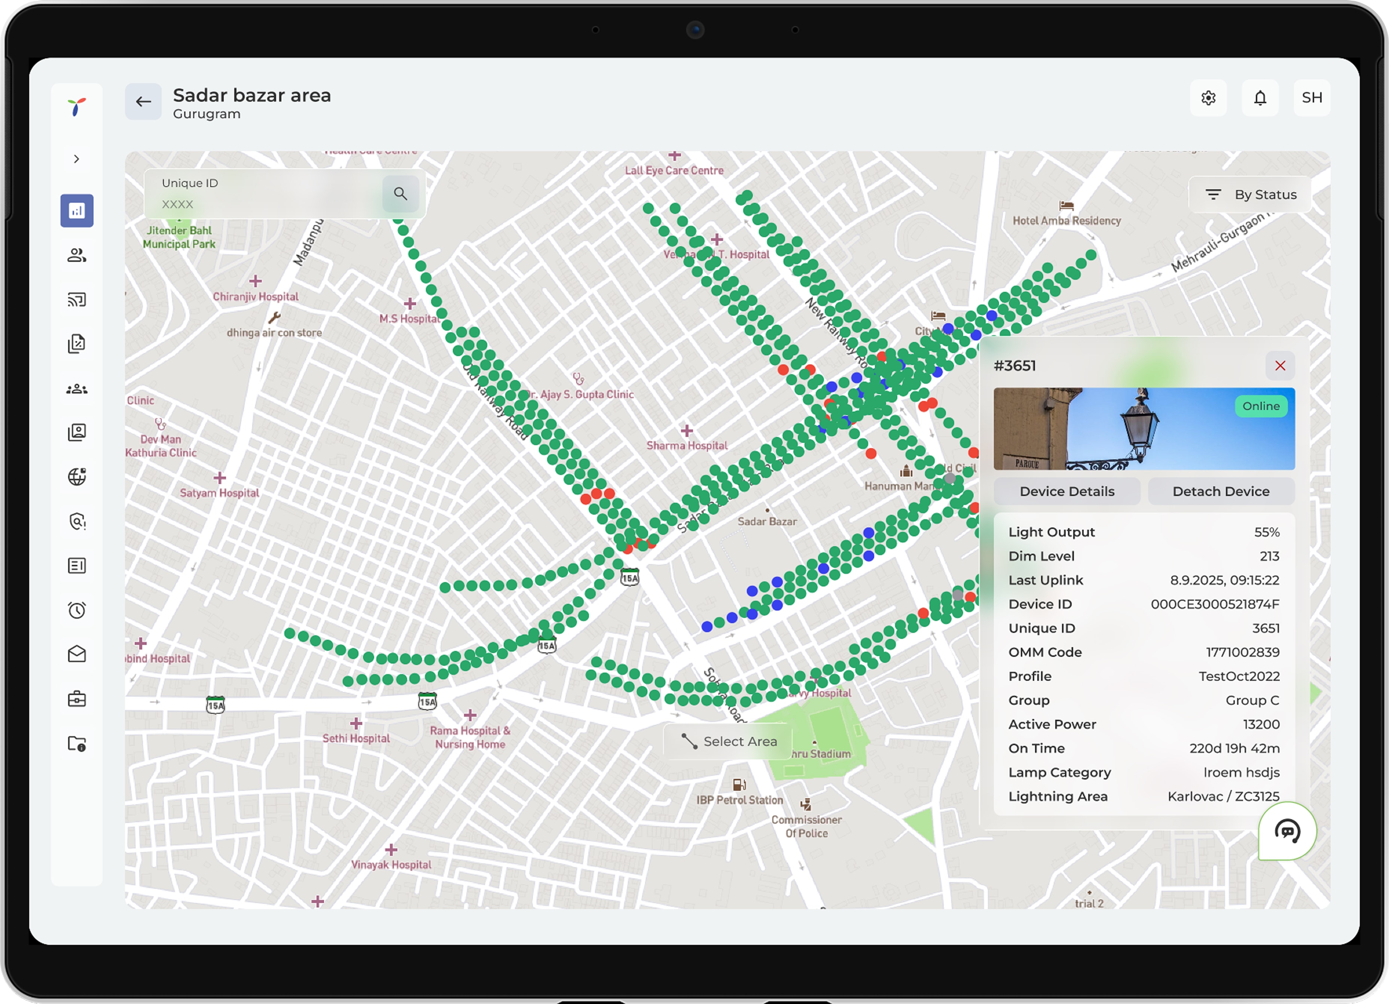The width and height of the screenshot is (1389, 1004).
Task: Open the briefcase icon in sidebar
Action: [77, 698]
